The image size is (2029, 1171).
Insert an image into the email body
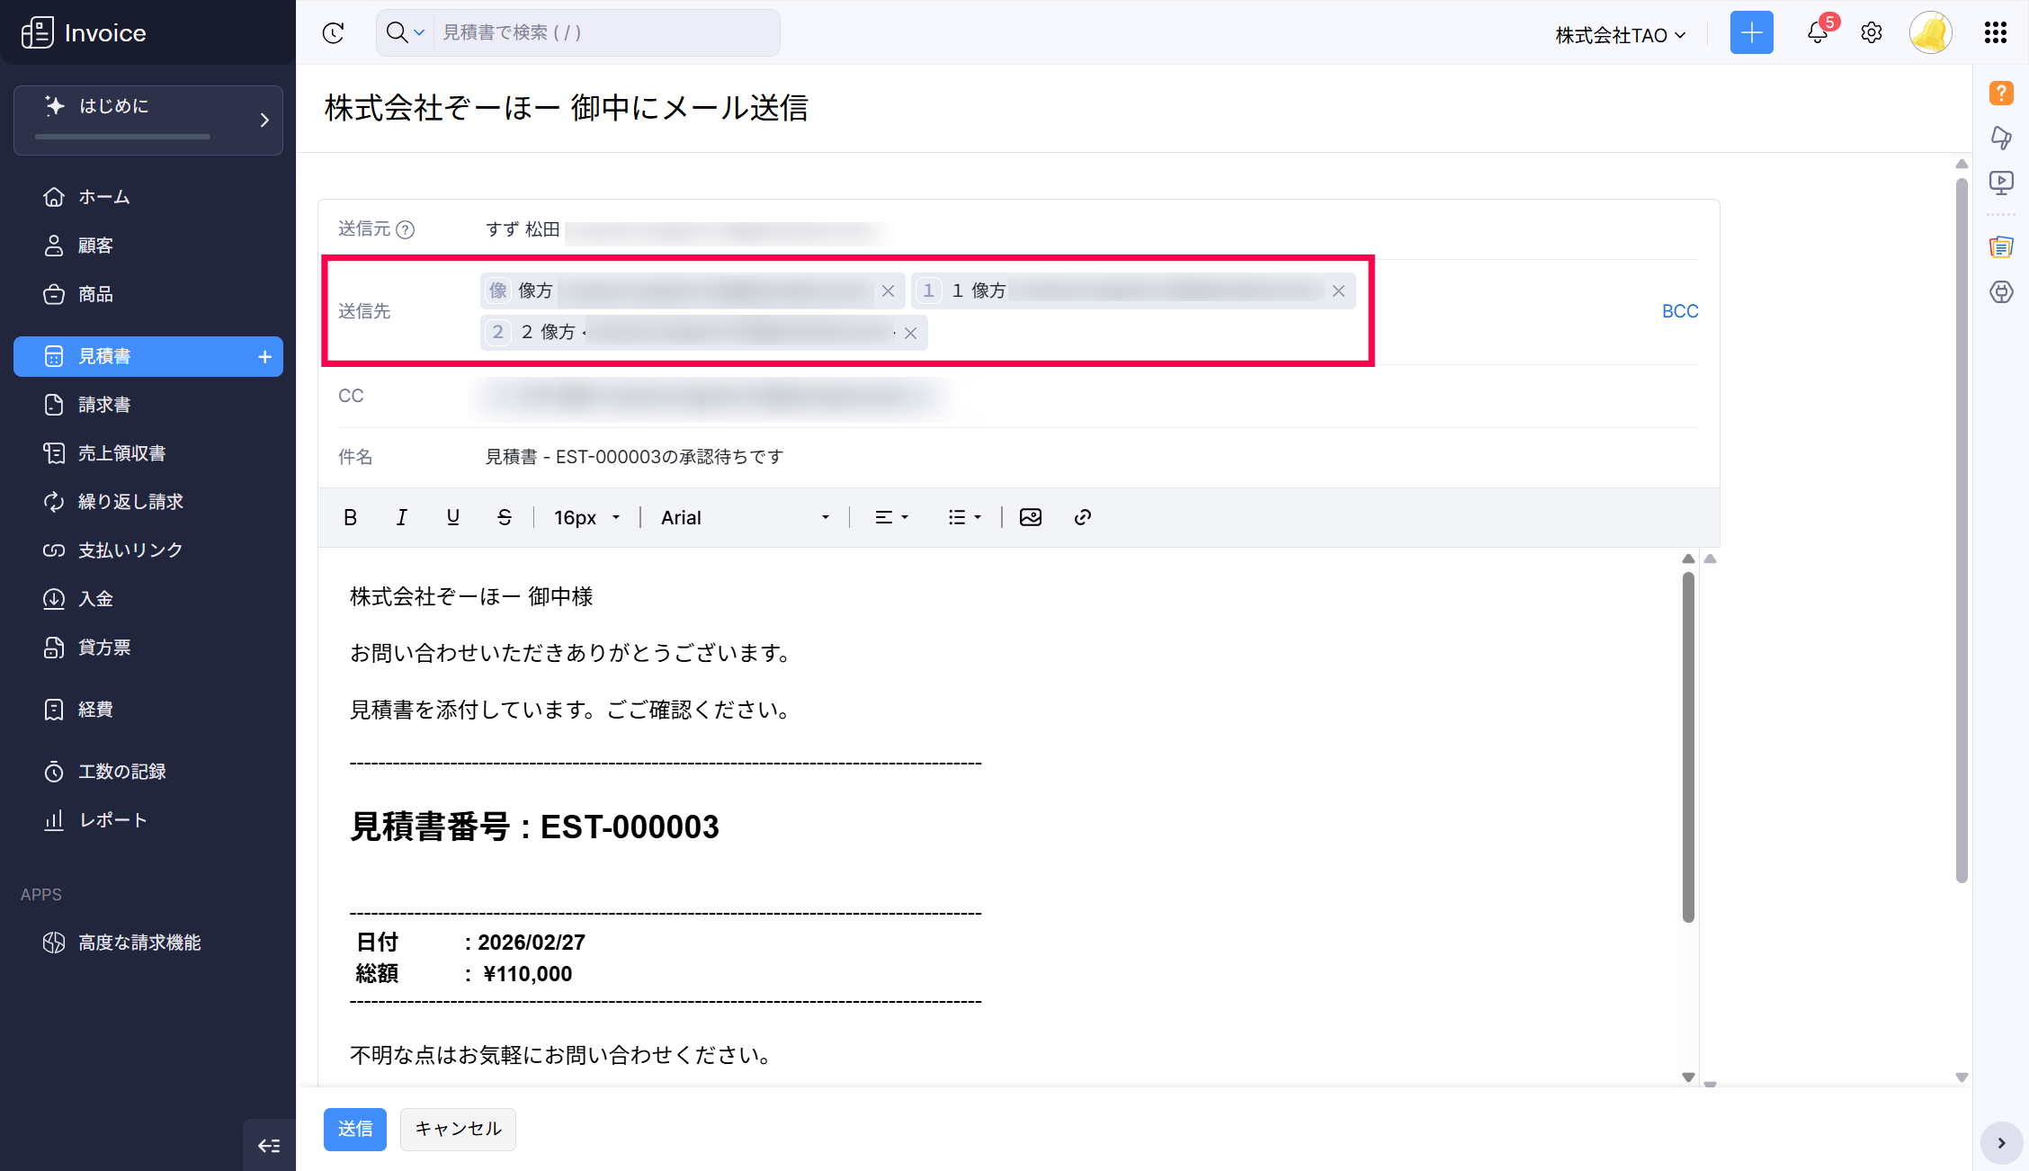coord(1031,517)
